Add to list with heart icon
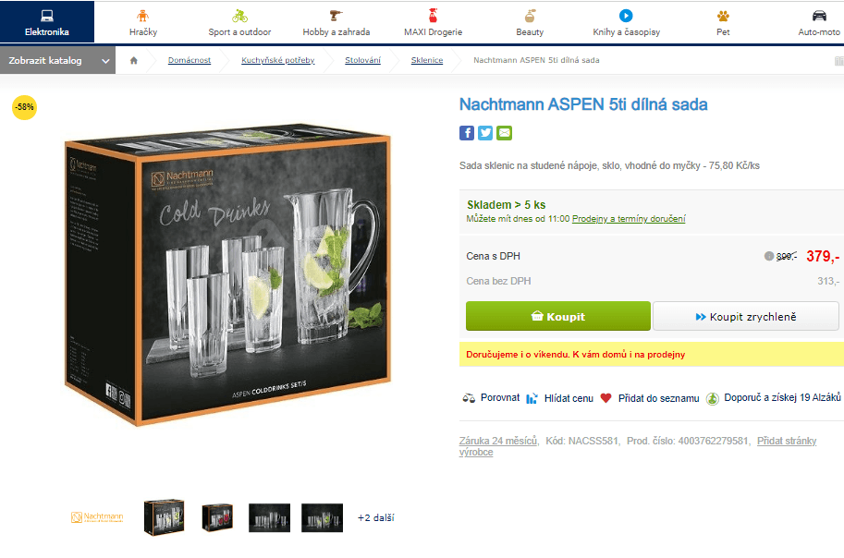 [606, 398]
